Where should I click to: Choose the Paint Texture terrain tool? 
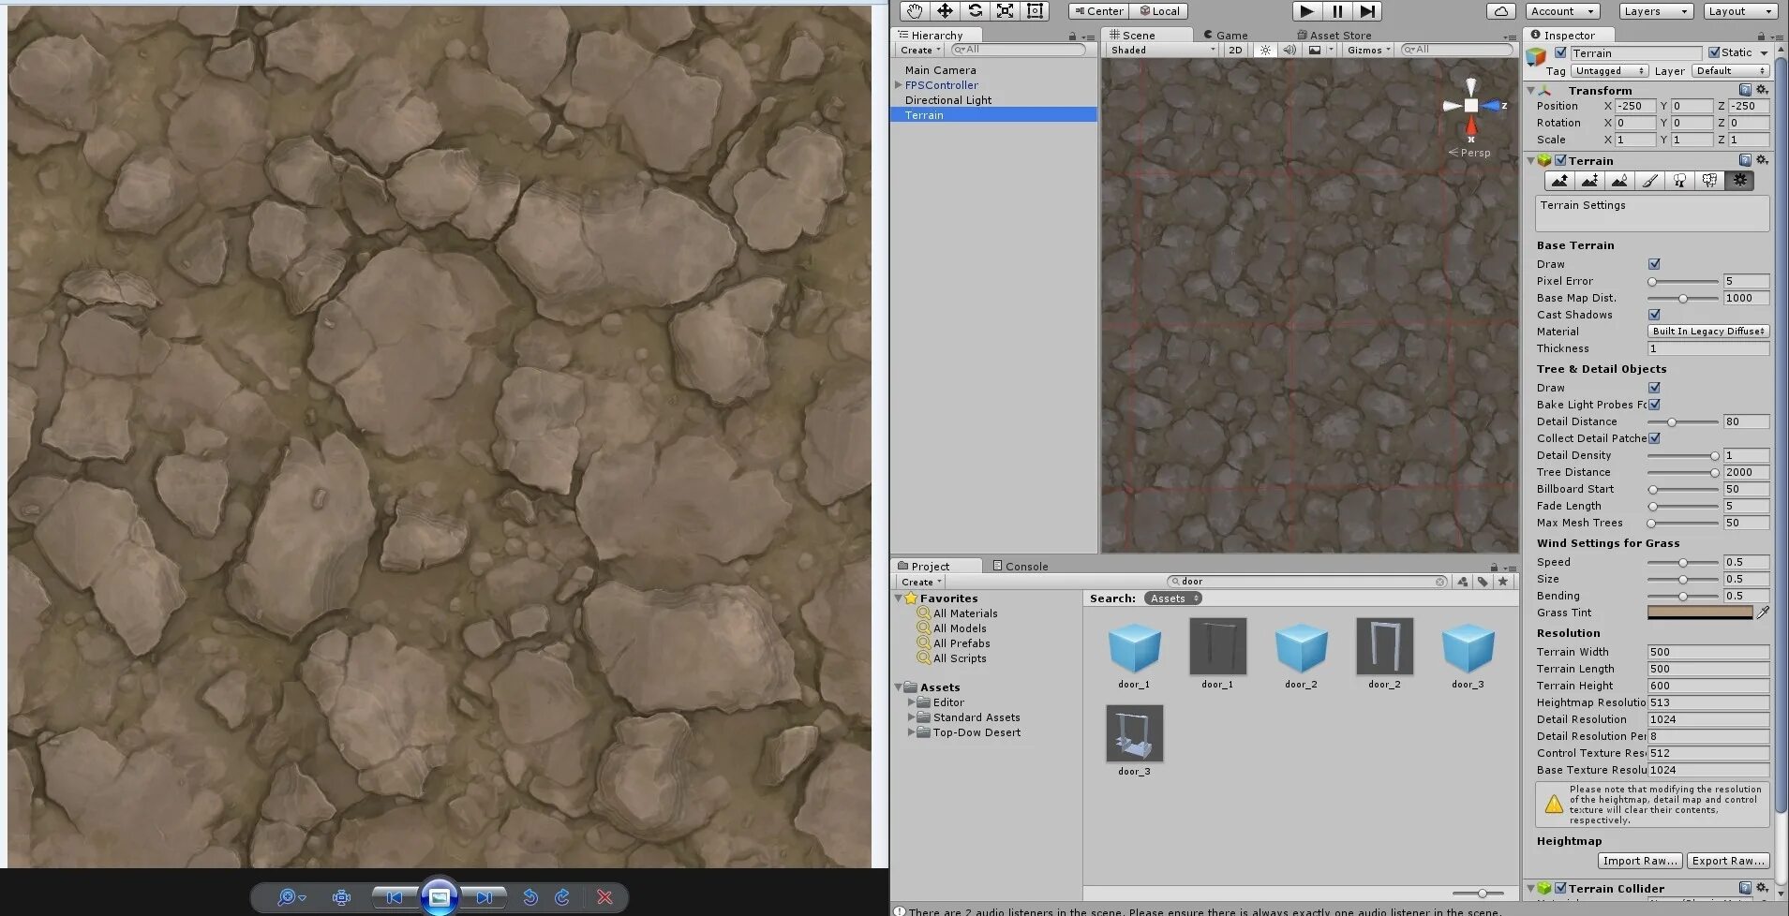click(x=1649, y=181)
